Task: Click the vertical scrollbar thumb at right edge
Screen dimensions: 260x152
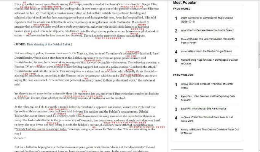Action: [259, 55]
